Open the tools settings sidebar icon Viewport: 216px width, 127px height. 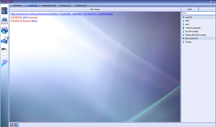5,40
